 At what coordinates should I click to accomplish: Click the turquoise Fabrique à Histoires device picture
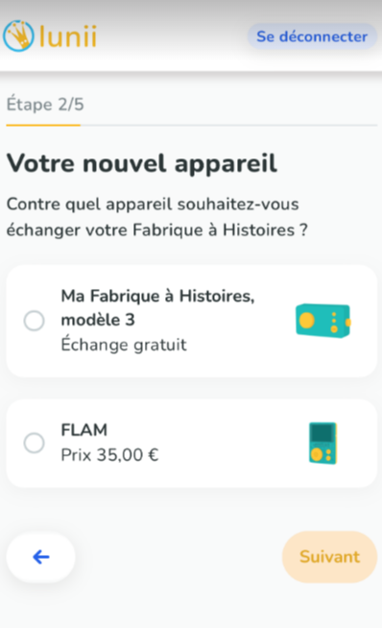coord(323,321)
